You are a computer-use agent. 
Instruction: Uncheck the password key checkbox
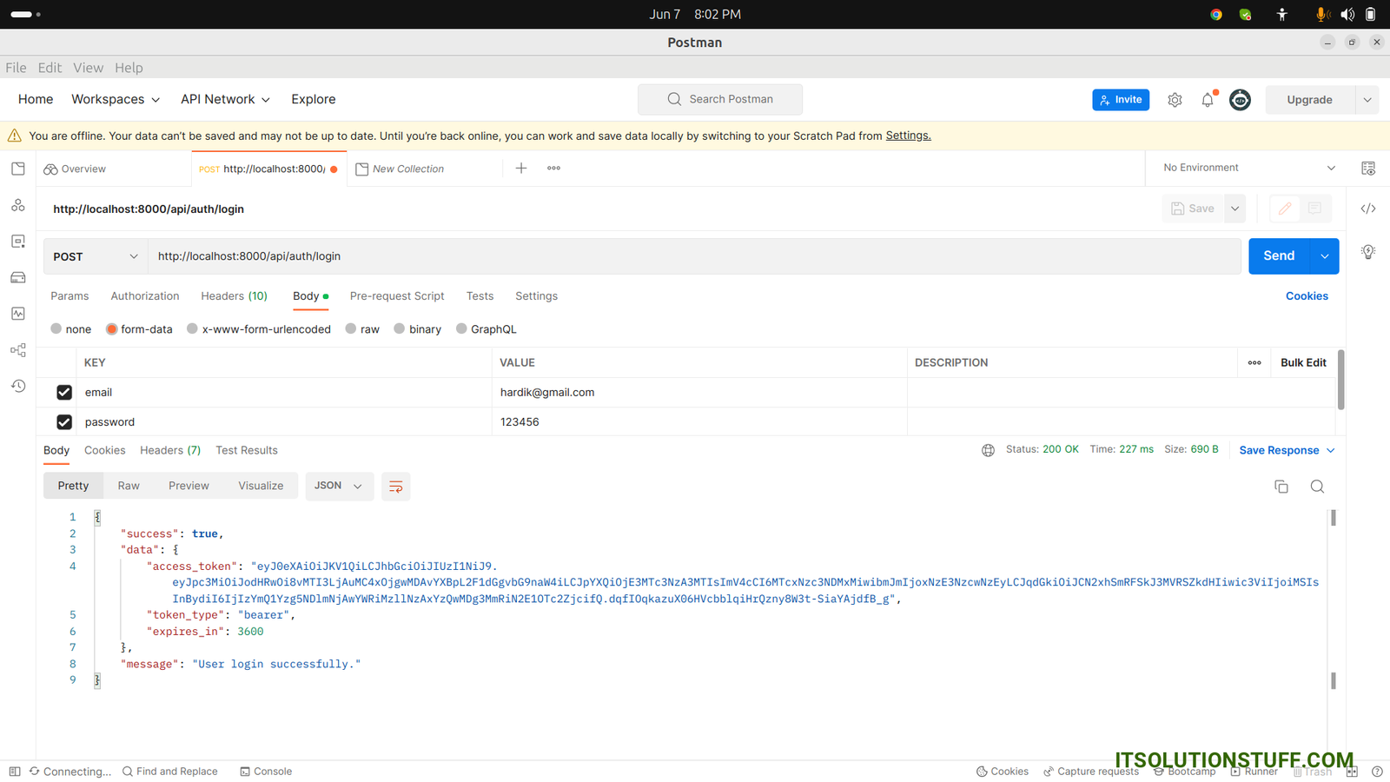tap(64, 422)
